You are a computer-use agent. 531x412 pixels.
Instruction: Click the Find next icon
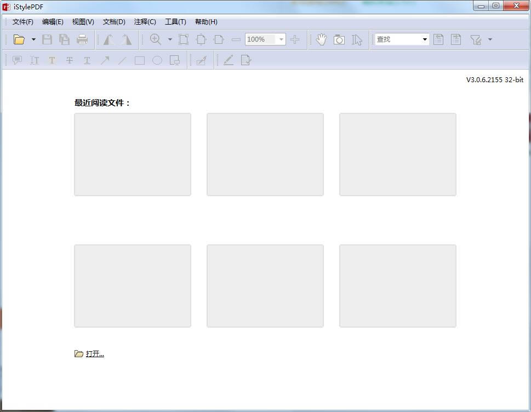point(456,39)
